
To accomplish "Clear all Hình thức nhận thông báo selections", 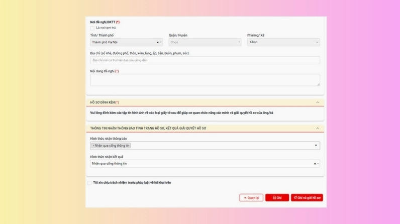I will [316, 146].
